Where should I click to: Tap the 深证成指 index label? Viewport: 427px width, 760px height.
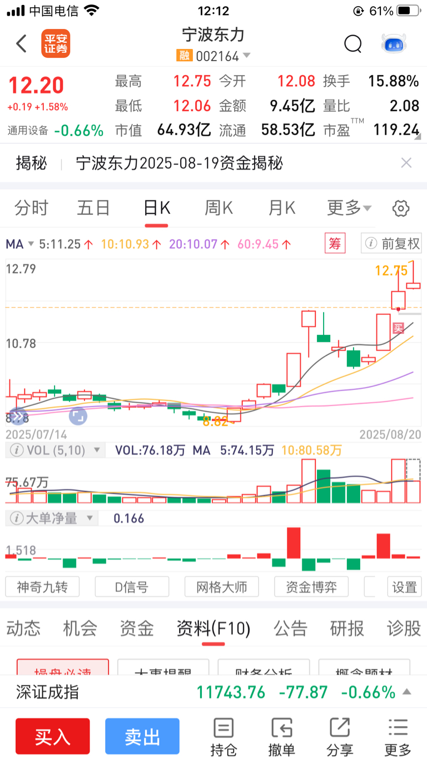click(47, 692)
